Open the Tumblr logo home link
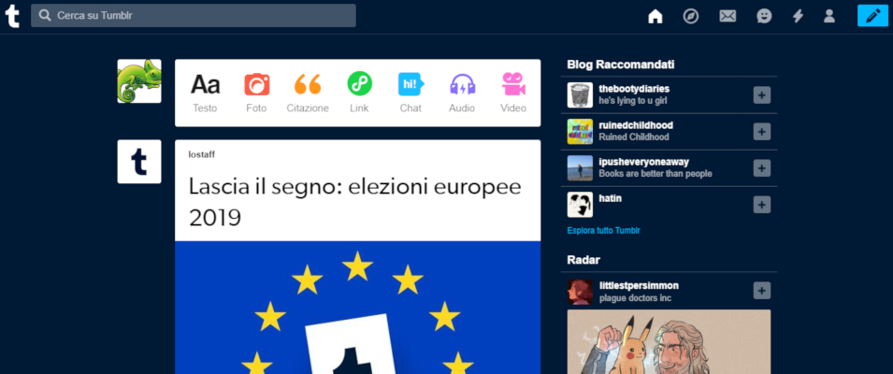893x374 pixels. [12, 16]
